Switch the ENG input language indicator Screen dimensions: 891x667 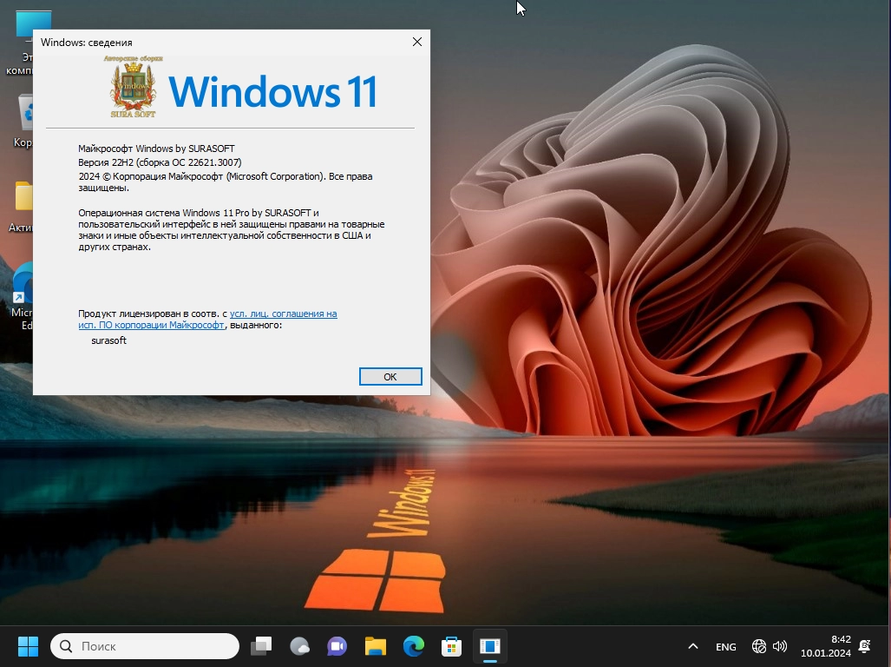point(725,646)
